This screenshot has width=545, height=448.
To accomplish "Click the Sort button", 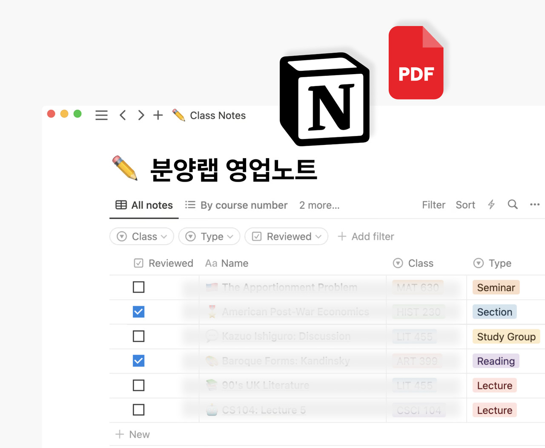I will tap(465, 205).
